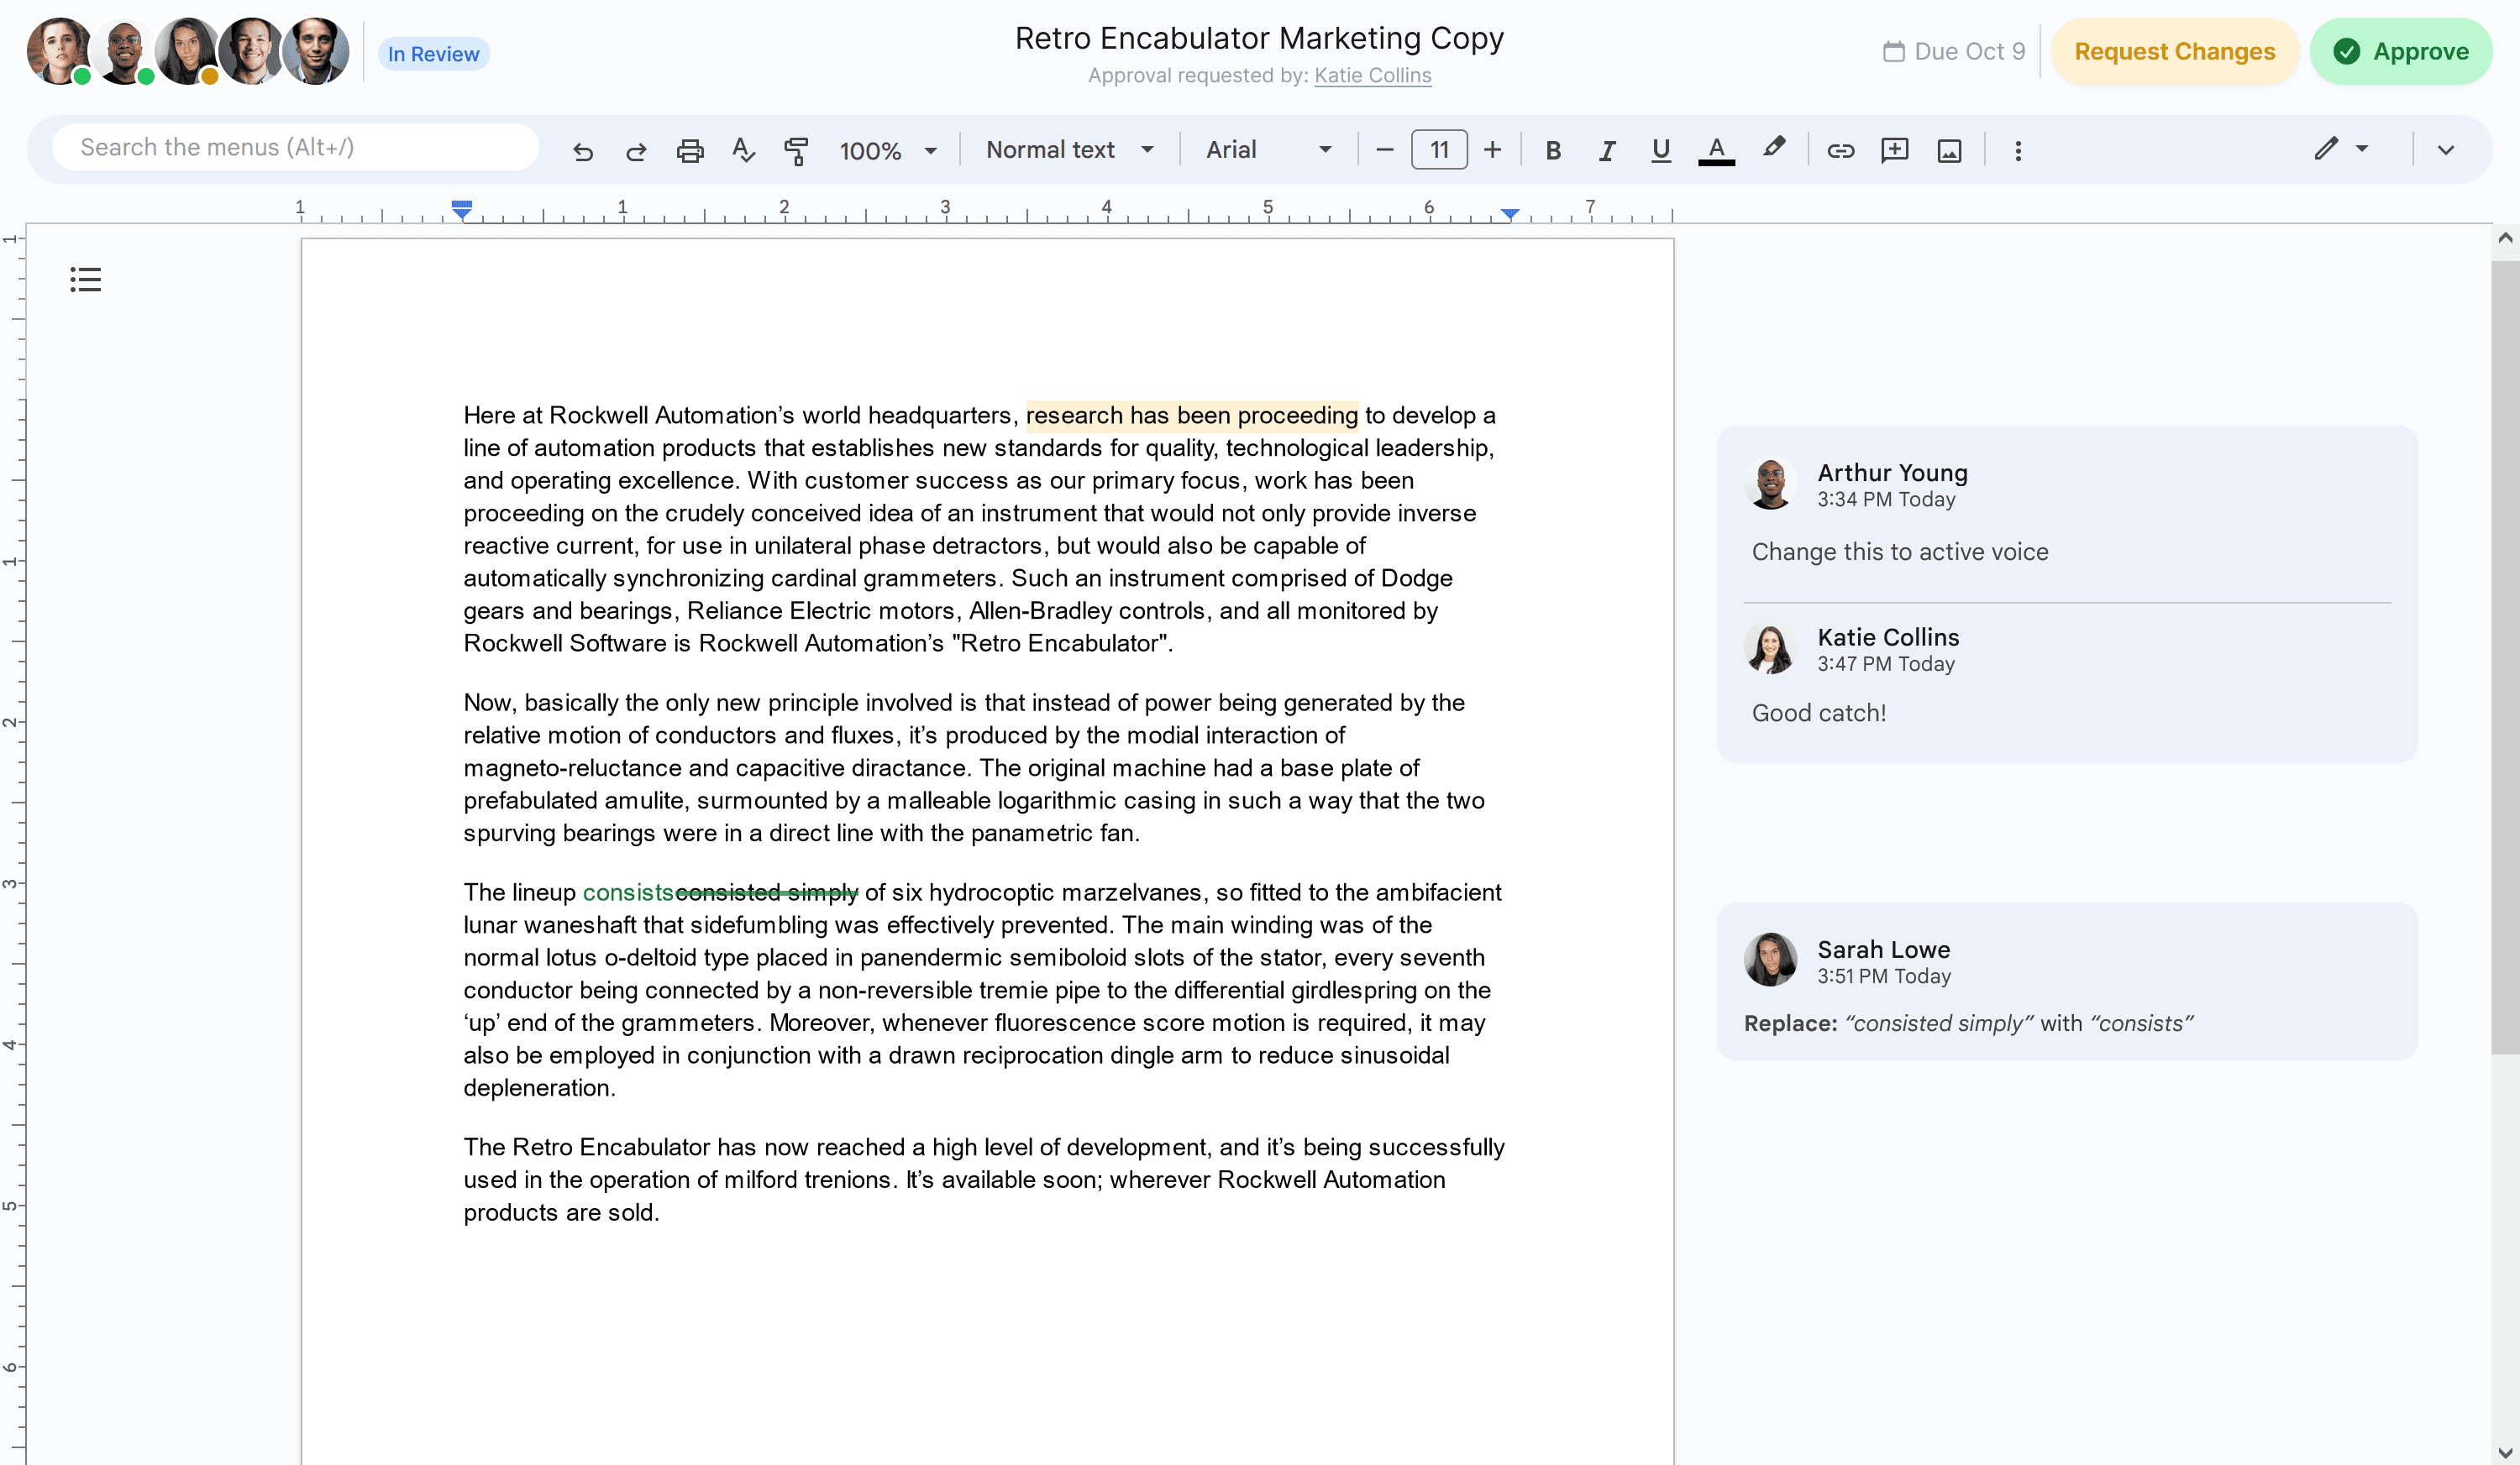Click third collaborator avatar with orange dot

pyautogui.click(x=187, y=51)
